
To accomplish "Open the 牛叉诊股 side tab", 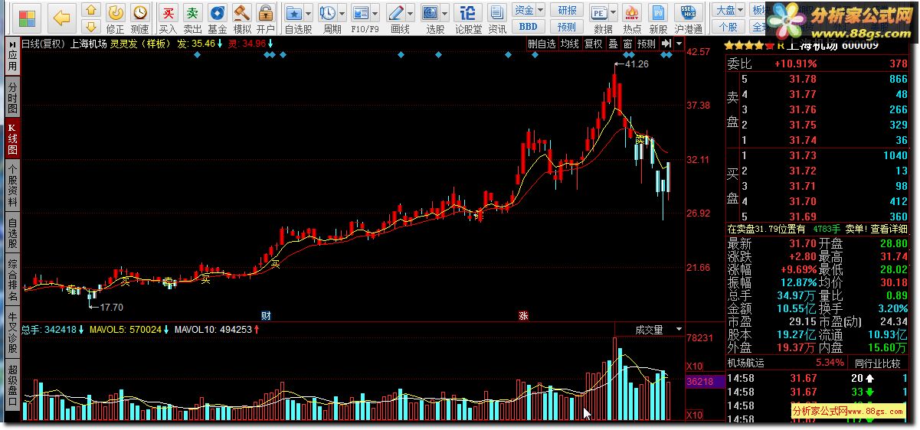I will (11, 333).
